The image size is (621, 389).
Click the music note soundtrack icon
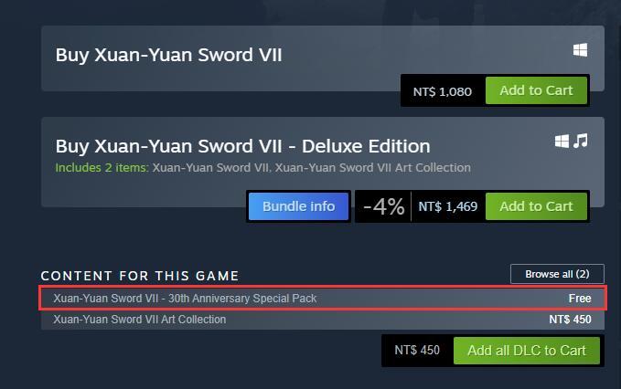[581, 141]
